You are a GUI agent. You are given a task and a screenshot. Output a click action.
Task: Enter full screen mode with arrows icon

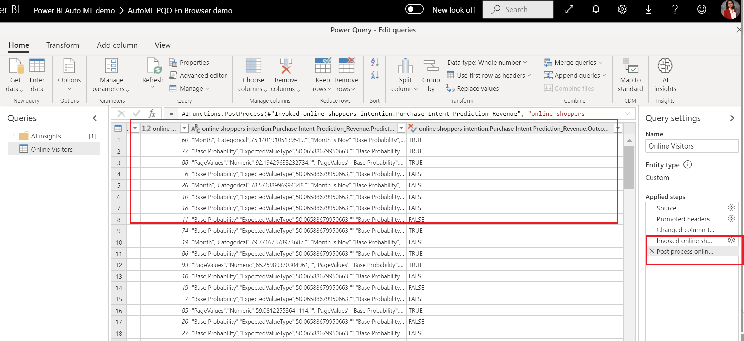[569, 9]
